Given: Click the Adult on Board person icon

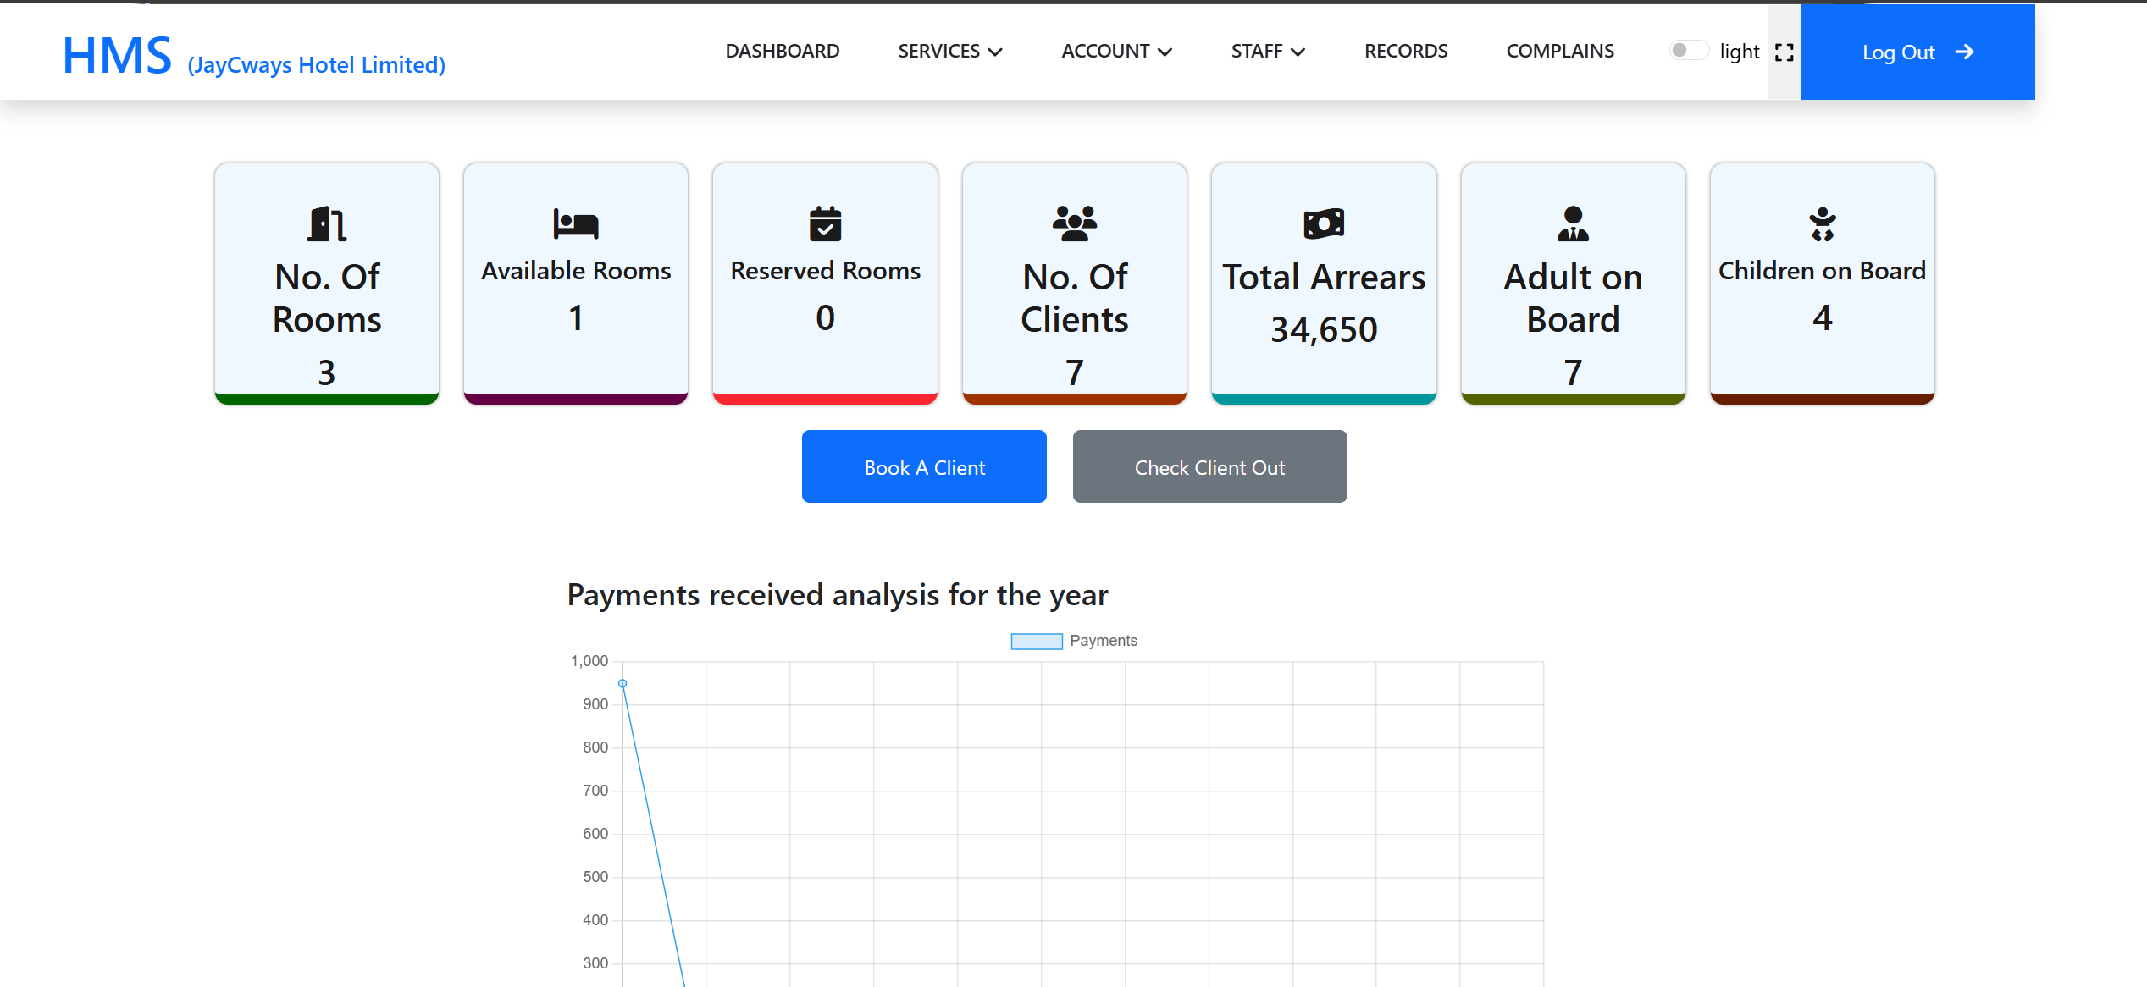Looking at the screenshot, I should (1573, 224).
